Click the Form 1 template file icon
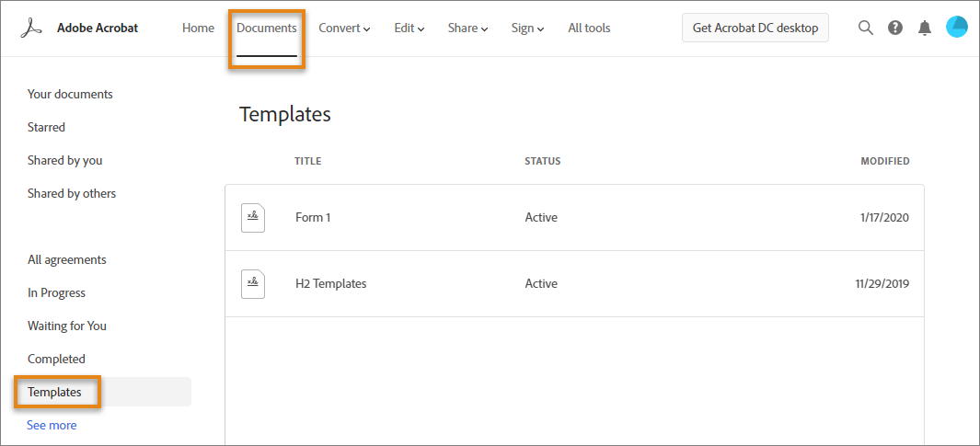The width and height of the screenshot is (980, 446). tap(253, 218)
